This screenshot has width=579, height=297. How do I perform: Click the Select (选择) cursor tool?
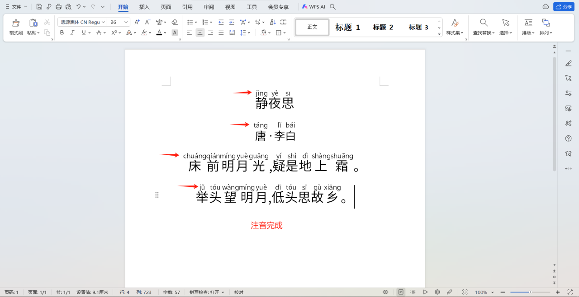click(x=506, y=27)
